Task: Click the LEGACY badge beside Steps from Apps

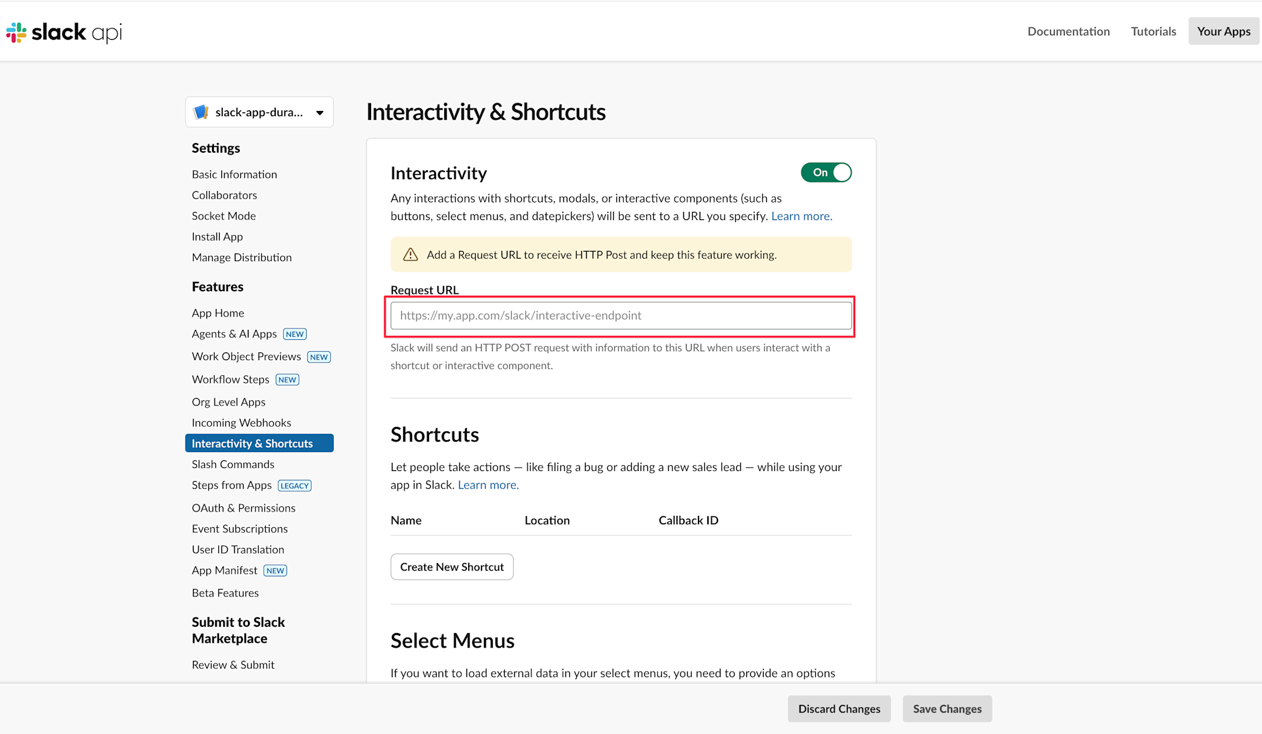Action: tap(295, 486)
